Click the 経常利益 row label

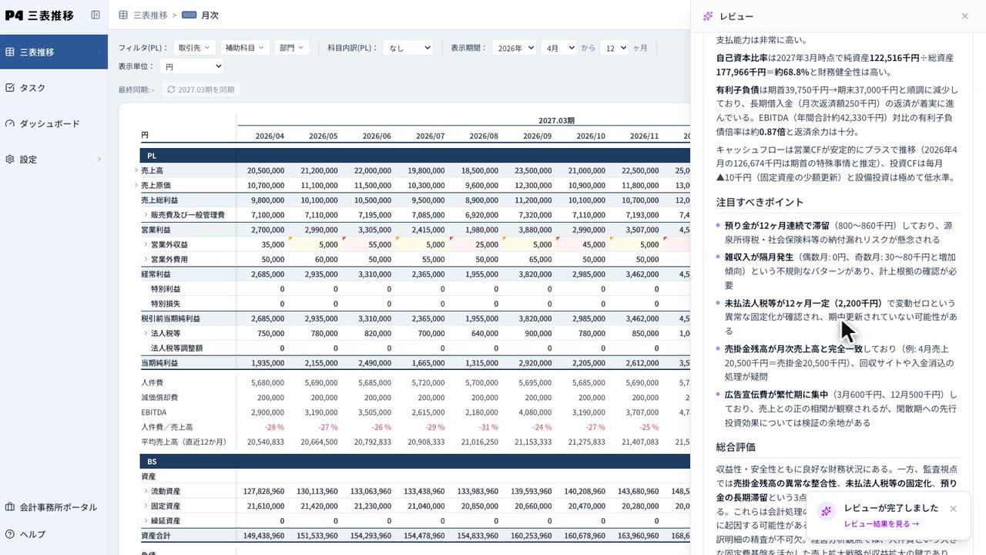pyautogui.click(x=156, y=274)
